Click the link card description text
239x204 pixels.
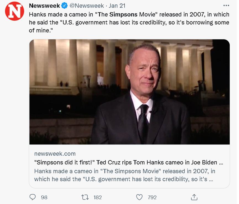[124, 175]
